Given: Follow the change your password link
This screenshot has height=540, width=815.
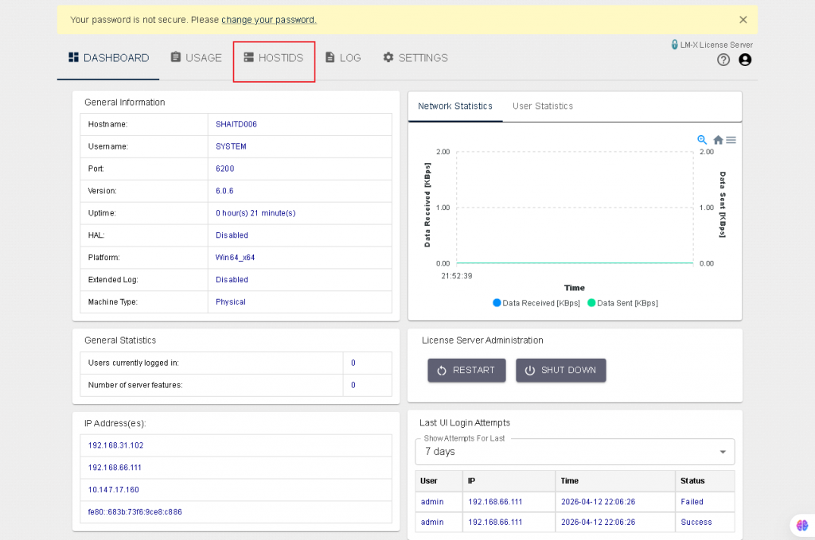Looking at the screenshot, I should [x=268, y=20].
